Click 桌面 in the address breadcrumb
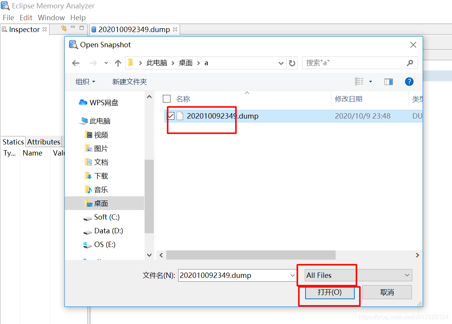Viewport: 452px width, 324px height. (x=186, y=63)
